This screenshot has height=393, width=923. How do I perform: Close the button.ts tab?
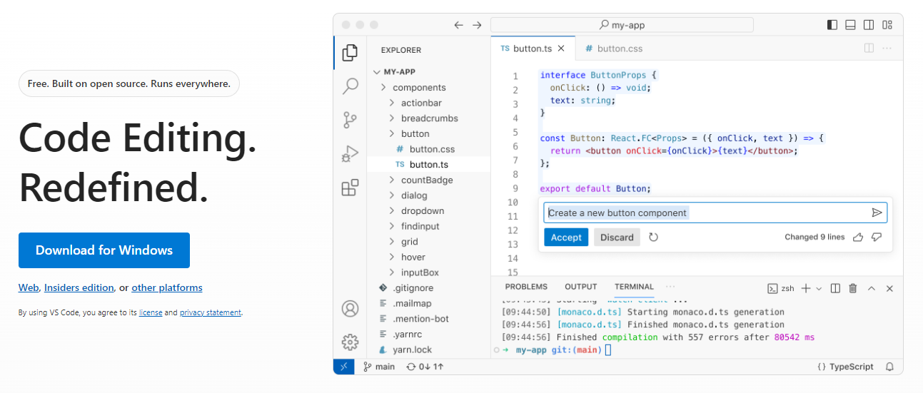(x=561, y=49)
